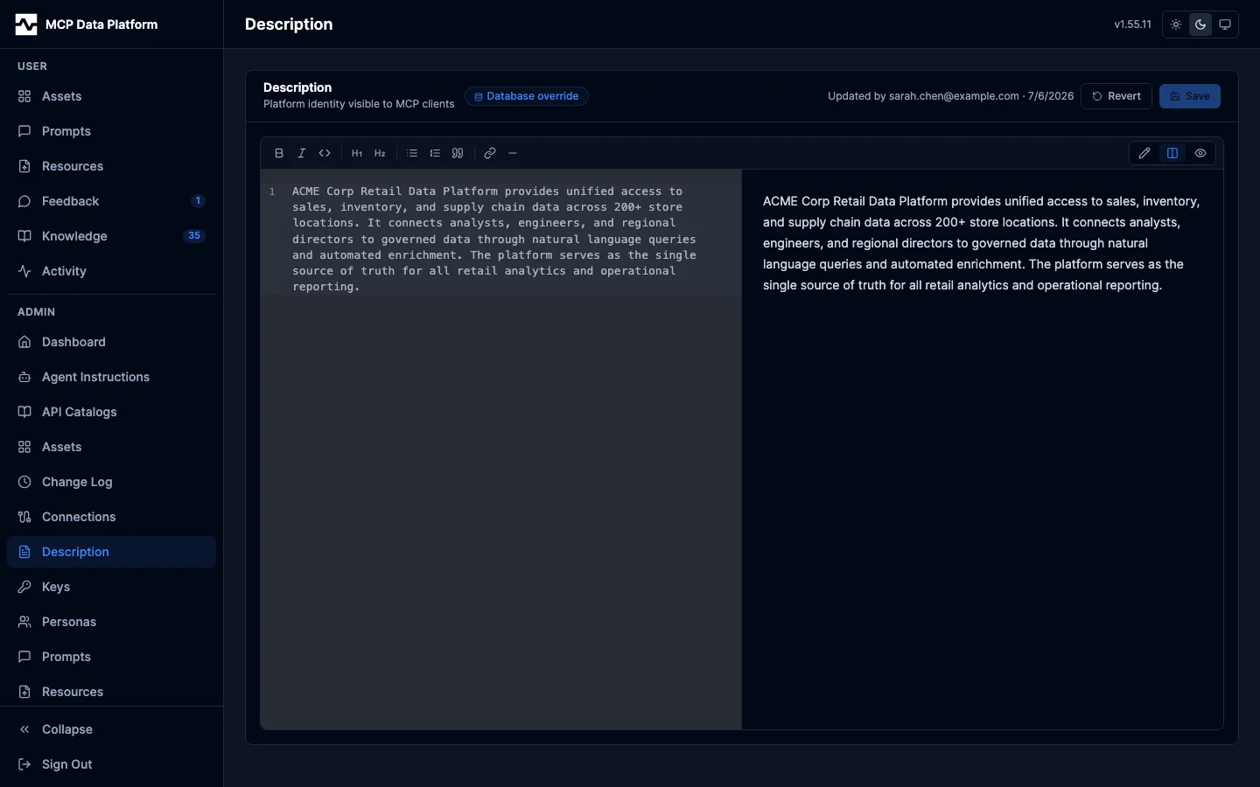1260x787 pixels.
Task: Open the Keys page
Action: coord(111,587)
